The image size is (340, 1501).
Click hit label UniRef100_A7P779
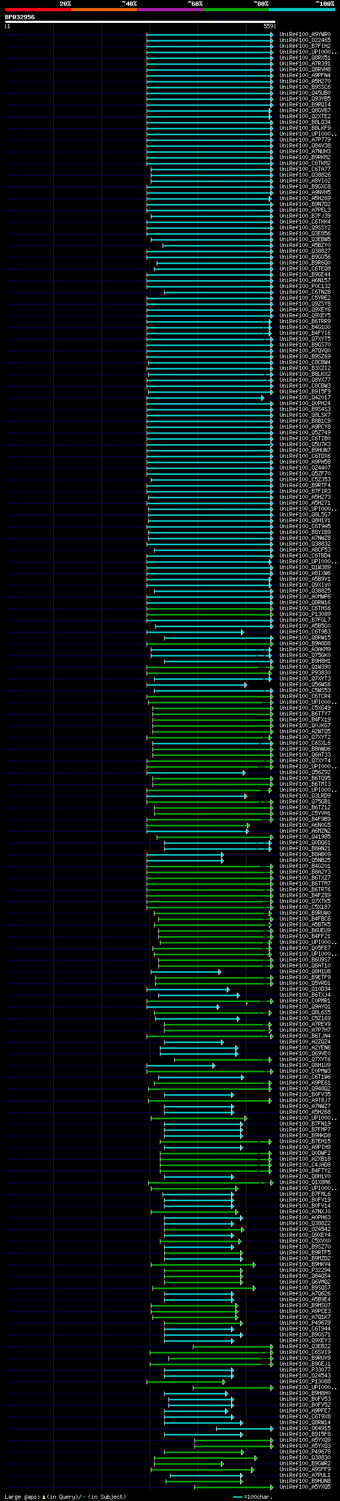click(304, 140)
